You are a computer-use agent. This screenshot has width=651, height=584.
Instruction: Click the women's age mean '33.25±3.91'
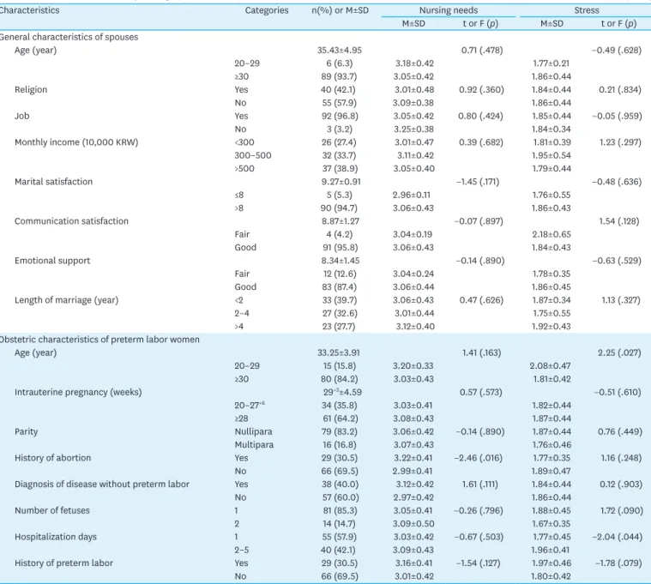[339, 352]
